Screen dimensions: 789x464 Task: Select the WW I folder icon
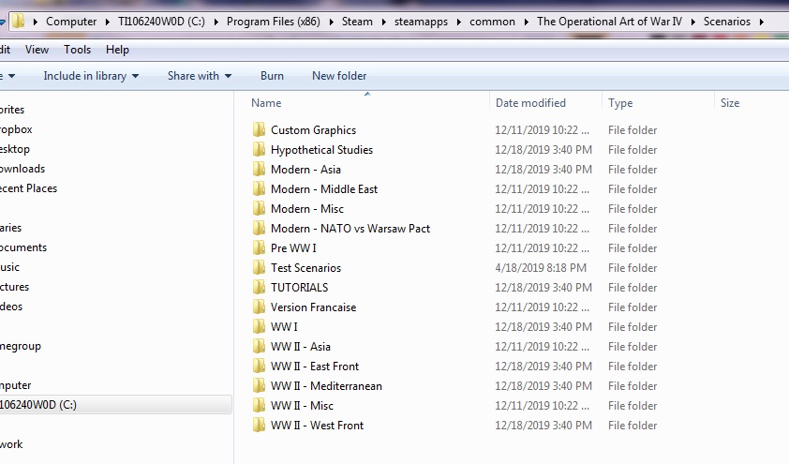click(259, 326)
